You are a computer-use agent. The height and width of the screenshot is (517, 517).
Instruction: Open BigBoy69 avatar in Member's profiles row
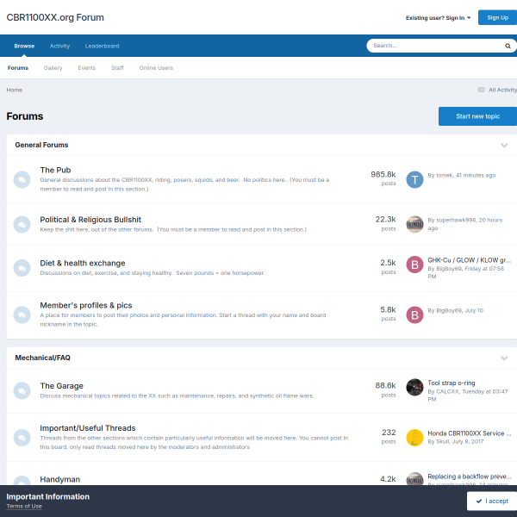pos(414,315)
